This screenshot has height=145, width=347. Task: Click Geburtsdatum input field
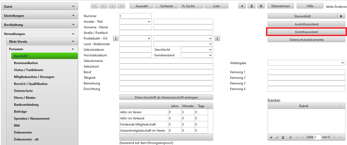coord(135,50)
